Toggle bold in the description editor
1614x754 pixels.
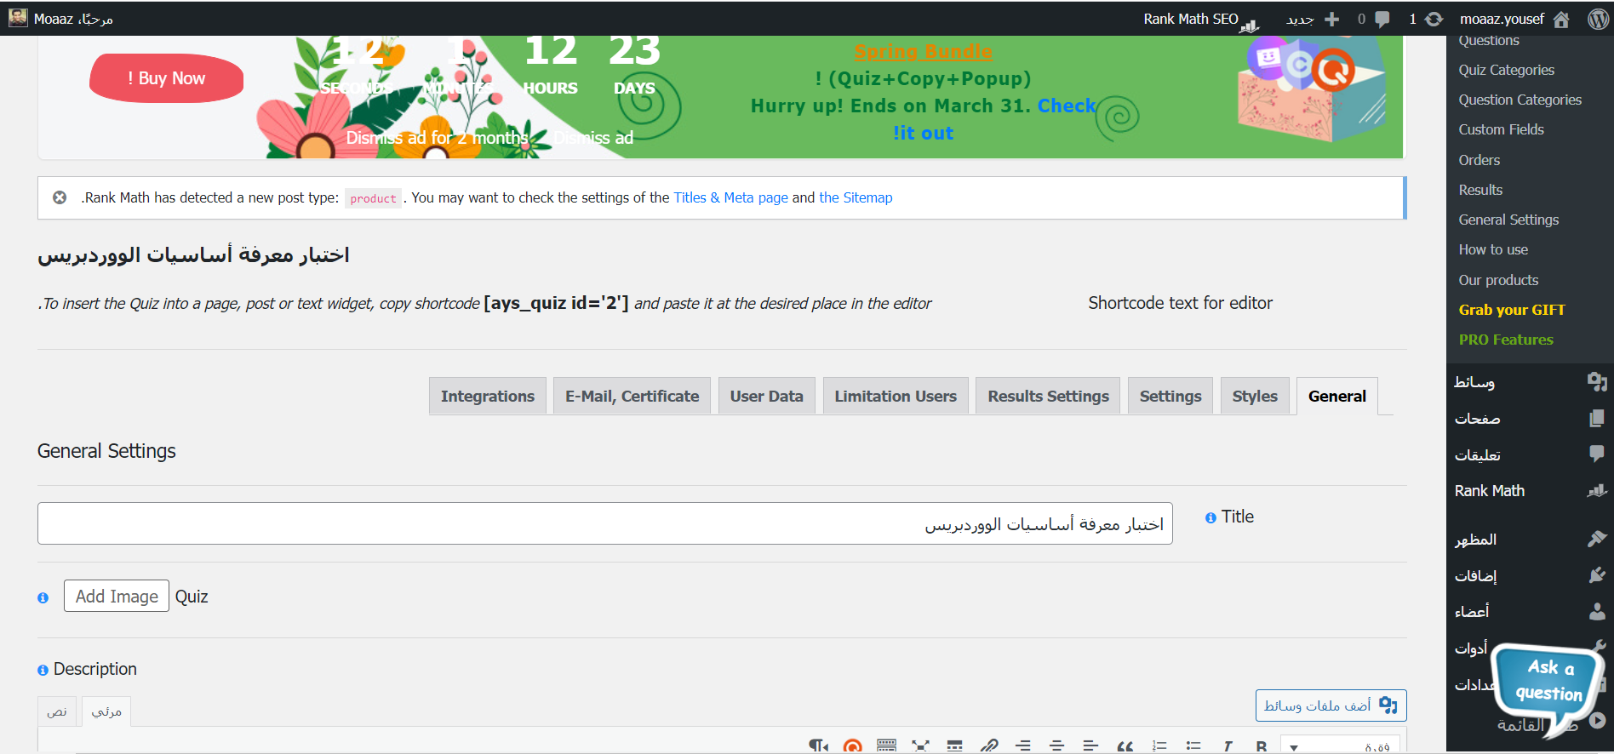(x=1262, y=746)
